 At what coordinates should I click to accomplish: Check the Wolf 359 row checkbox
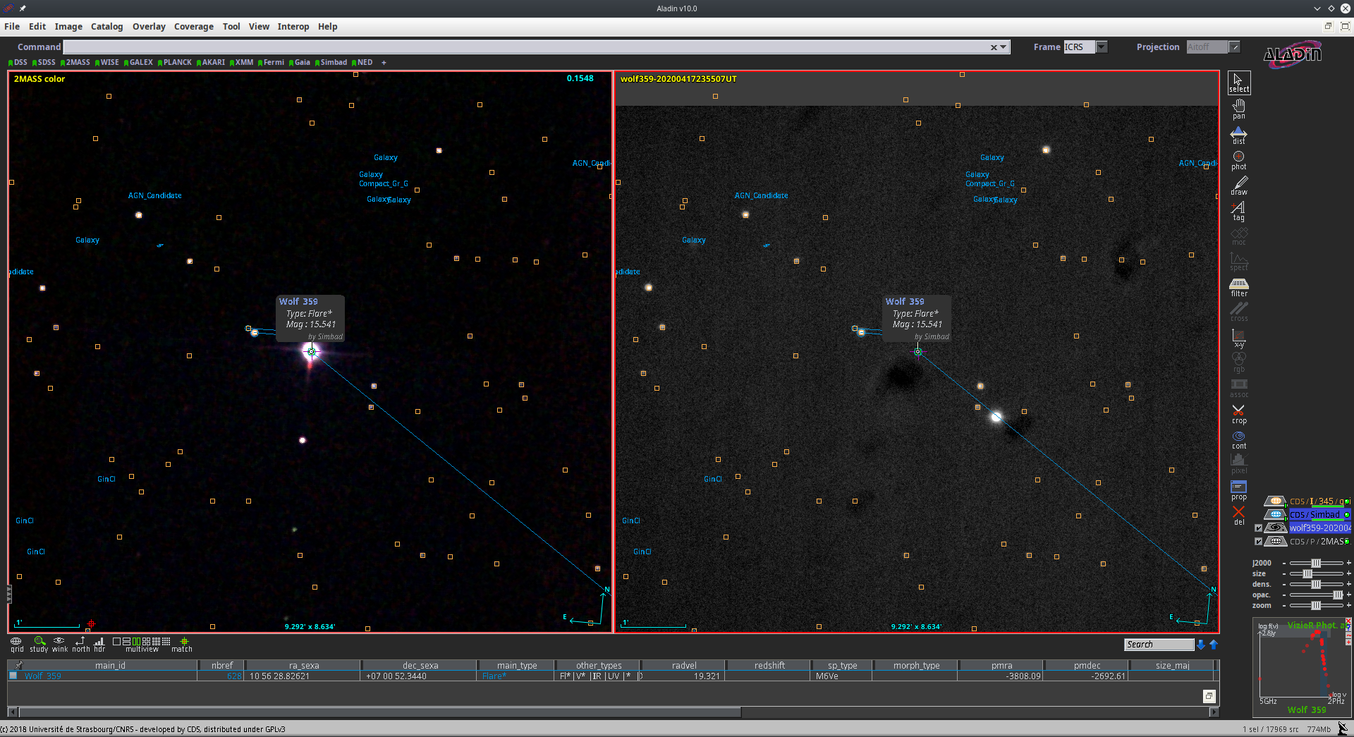[x=13, y=676]
